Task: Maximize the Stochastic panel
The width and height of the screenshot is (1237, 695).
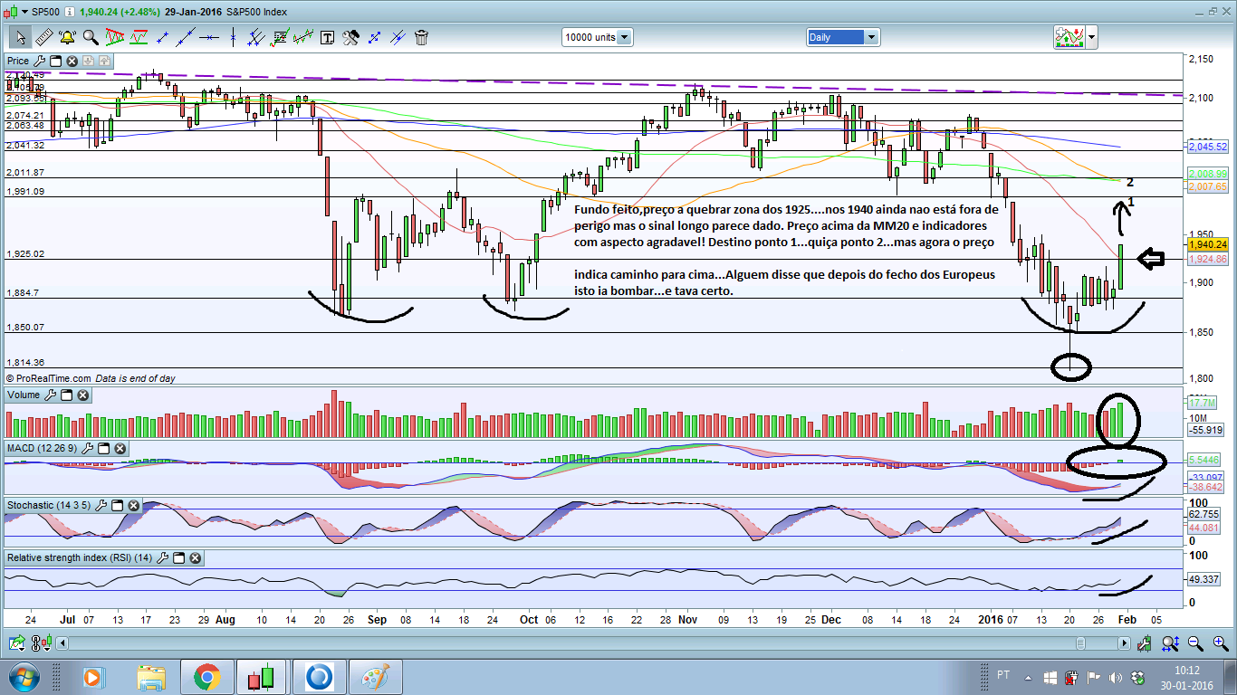Action: 119,504
